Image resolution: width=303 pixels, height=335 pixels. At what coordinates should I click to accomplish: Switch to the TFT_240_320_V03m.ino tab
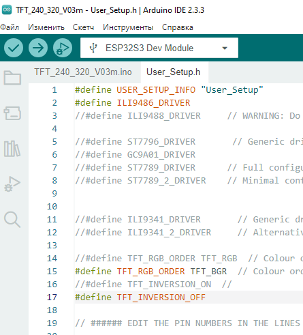click(83, 72)
